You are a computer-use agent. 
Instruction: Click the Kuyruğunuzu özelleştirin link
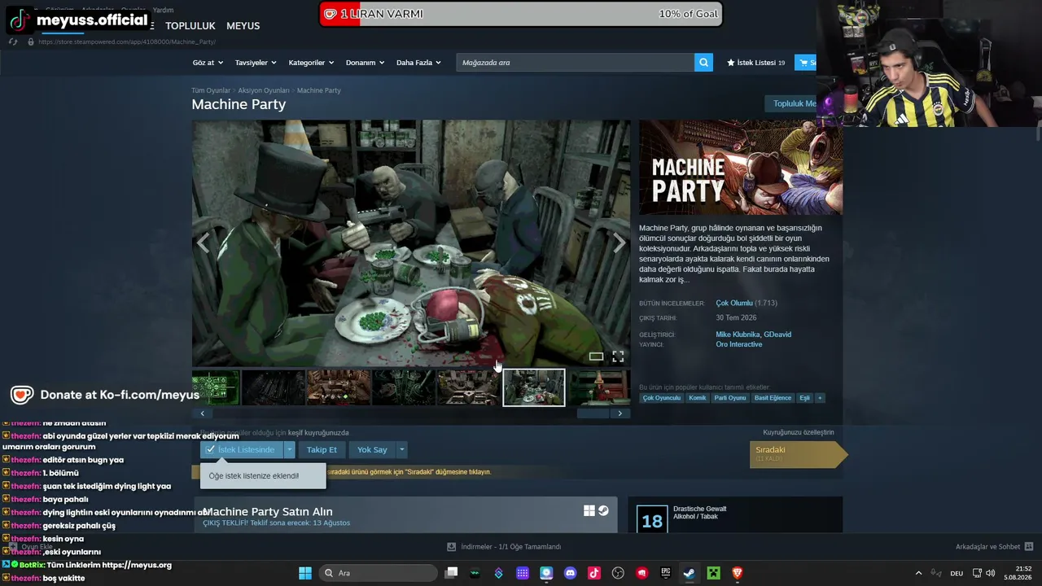coord(799,432)
